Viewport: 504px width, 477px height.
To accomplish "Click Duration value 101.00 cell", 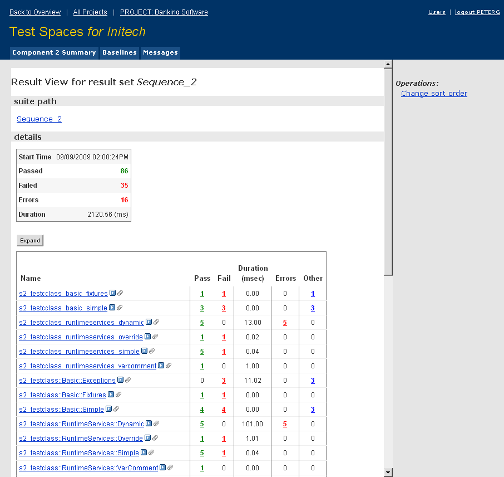I will point(253,424).
